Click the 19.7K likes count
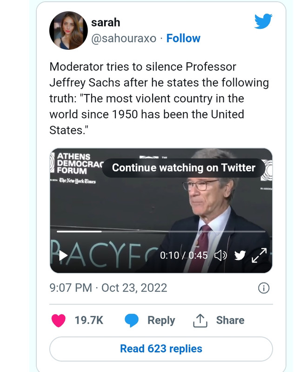The image size is (301, 372). coord(89,320)
